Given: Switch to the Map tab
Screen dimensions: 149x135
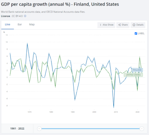Looking at the screenshot, I should click(32, 24).
